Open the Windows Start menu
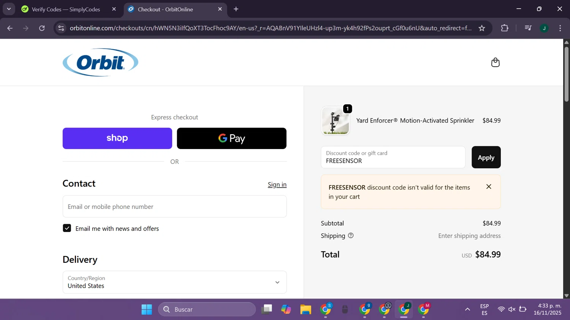Screen dimensions: 570x320 pyautogui.click(x=147, y=309)
